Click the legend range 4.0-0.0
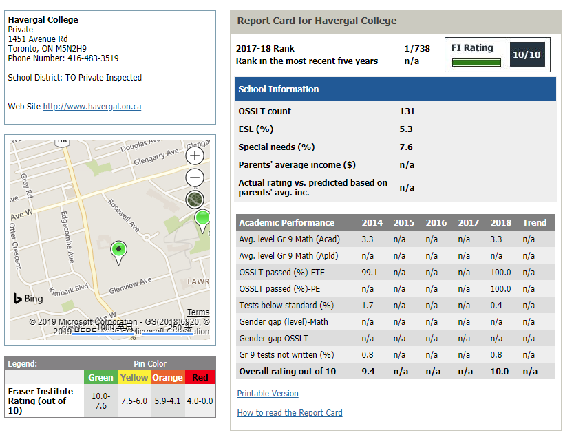 pyautogui.click(x=200, y=401)
